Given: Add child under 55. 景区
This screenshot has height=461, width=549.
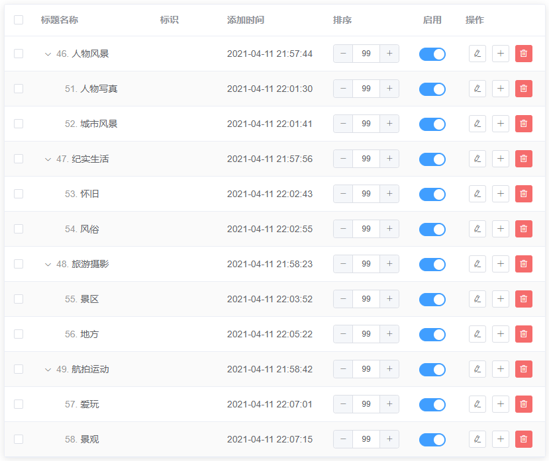Looking at the screenshot, I should point(501,299).
